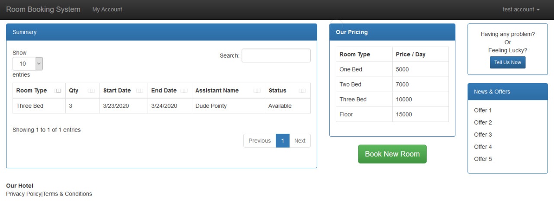This screenshot has width=554, height=212.
Task: Open My Account from navigation bar
Action: 107,10
